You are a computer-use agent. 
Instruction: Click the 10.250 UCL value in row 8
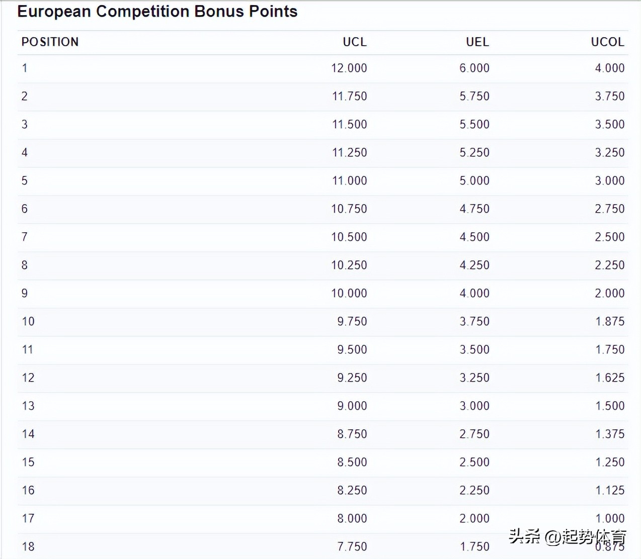[x=349, y=265]
